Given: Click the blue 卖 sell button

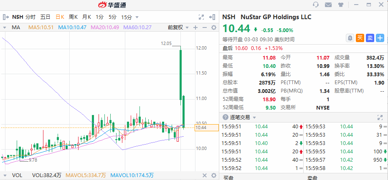Looking at the screenshot, I should [x=370, y=38].
